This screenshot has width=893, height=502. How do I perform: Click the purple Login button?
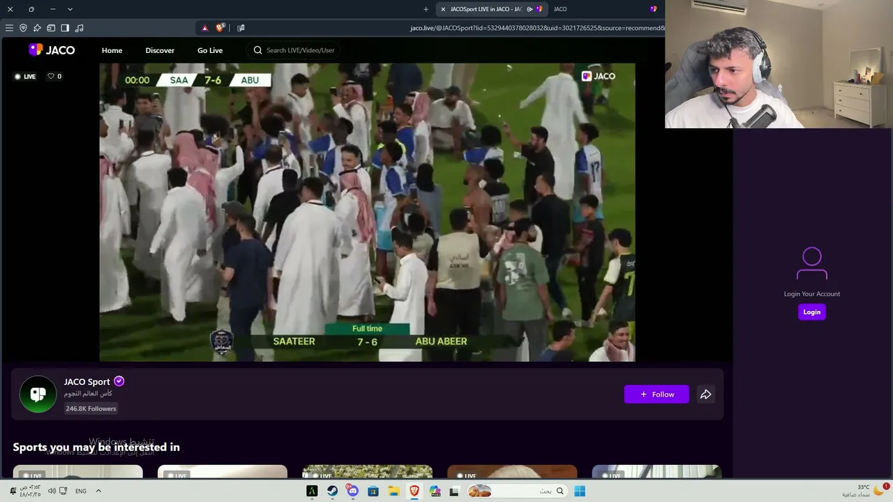[x=812, y=312]
